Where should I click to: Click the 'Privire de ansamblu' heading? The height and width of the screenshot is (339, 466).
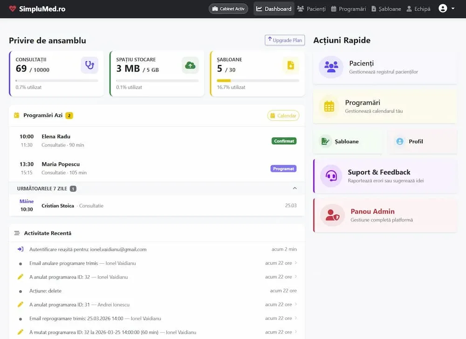[x=48, y=40]
